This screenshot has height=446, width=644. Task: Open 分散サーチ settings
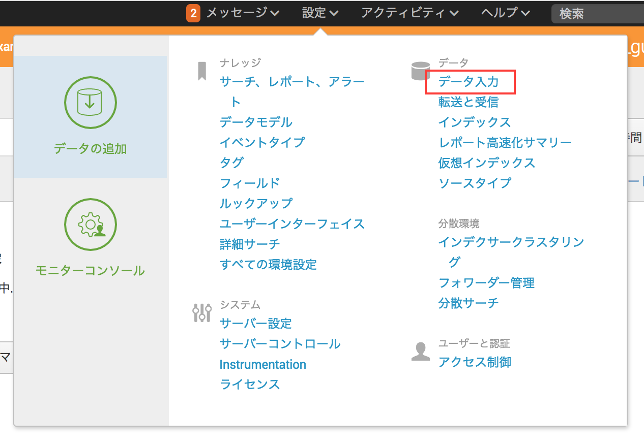click(469, 303)
